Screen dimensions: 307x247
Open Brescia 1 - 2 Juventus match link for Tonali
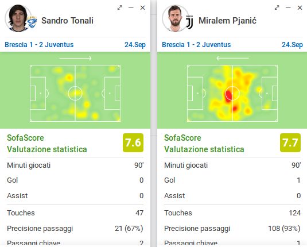click(x=39, y=45)
